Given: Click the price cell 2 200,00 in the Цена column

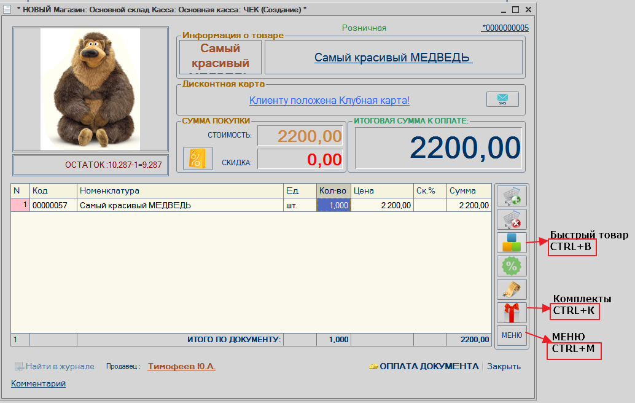Looking at the screenshot, I should point(383,205).
